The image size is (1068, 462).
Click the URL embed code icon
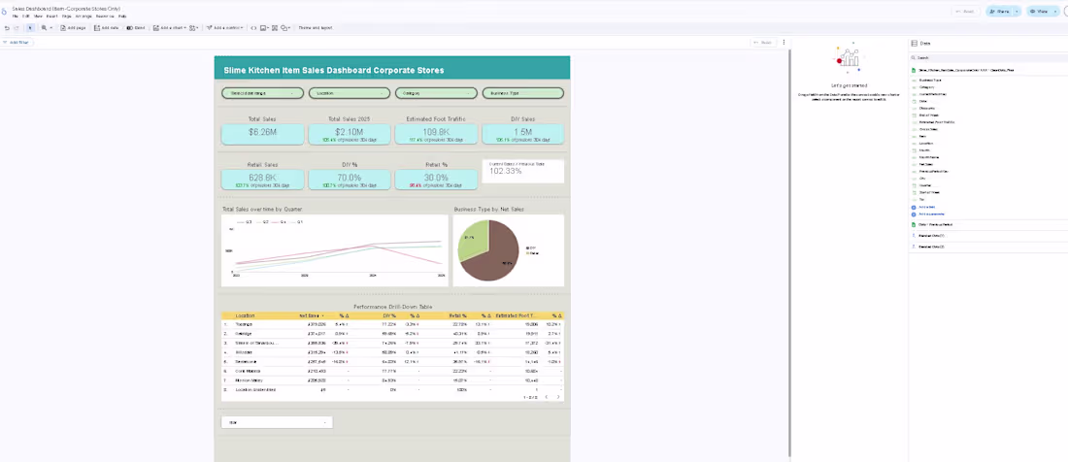pyautogui.click(x=254, y=28)
